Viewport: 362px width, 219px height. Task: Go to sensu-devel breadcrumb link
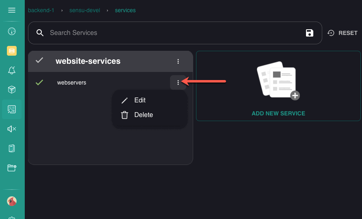click(85, 11)
